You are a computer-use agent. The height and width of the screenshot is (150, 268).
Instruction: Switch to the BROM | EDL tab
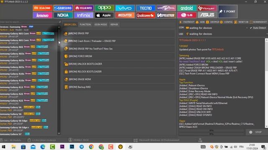pyautogui.click(x=70, y=25)
